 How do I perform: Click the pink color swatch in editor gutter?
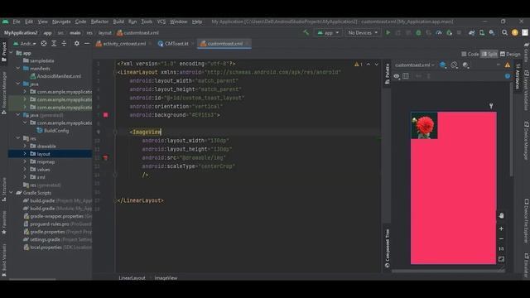click(x=105, y=115)
